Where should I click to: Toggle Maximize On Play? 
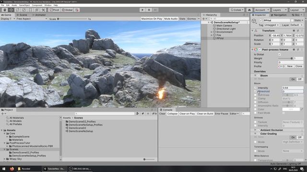click(152, 19)
